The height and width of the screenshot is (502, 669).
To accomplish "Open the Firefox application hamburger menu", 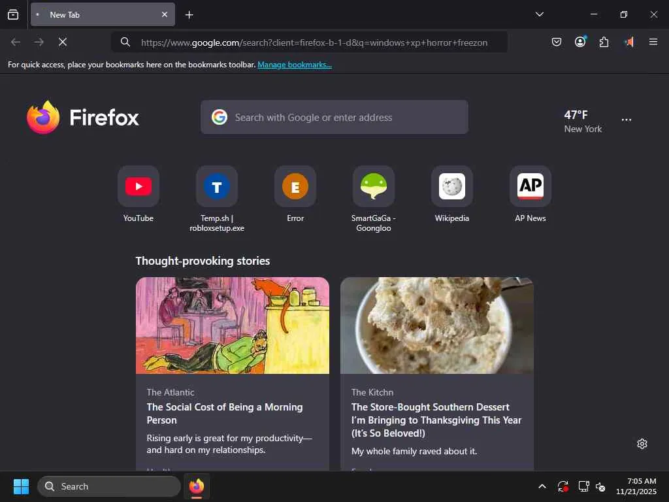I will [x=653, y=42].
